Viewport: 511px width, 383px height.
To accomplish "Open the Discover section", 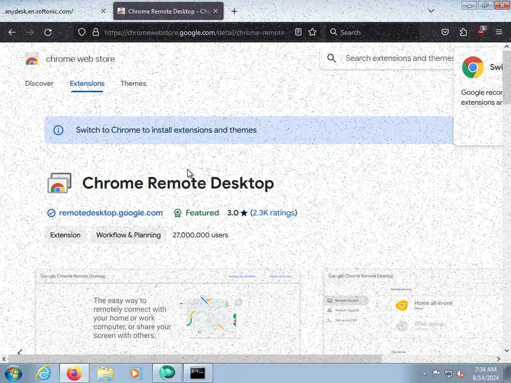I will (39, 83).
